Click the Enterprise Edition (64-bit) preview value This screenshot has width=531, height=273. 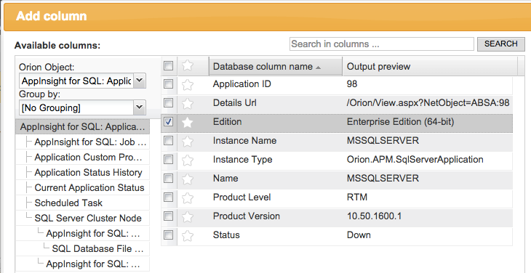(400, 122)
